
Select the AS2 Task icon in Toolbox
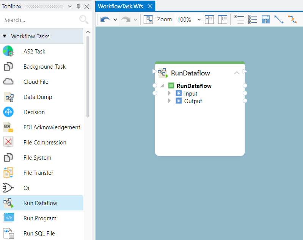coord(8,51)
